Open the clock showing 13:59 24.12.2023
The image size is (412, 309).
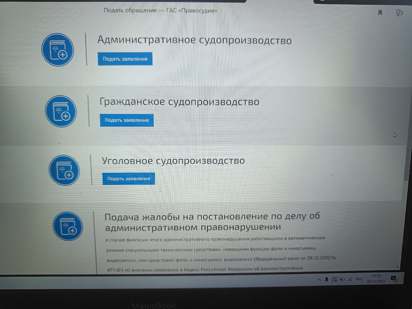376,278
